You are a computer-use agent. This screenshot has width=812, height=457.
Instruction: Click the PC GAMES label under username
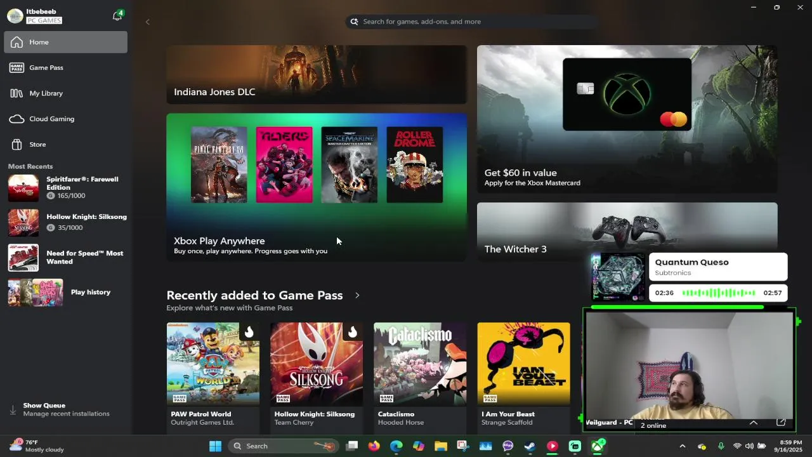point(44,20)
